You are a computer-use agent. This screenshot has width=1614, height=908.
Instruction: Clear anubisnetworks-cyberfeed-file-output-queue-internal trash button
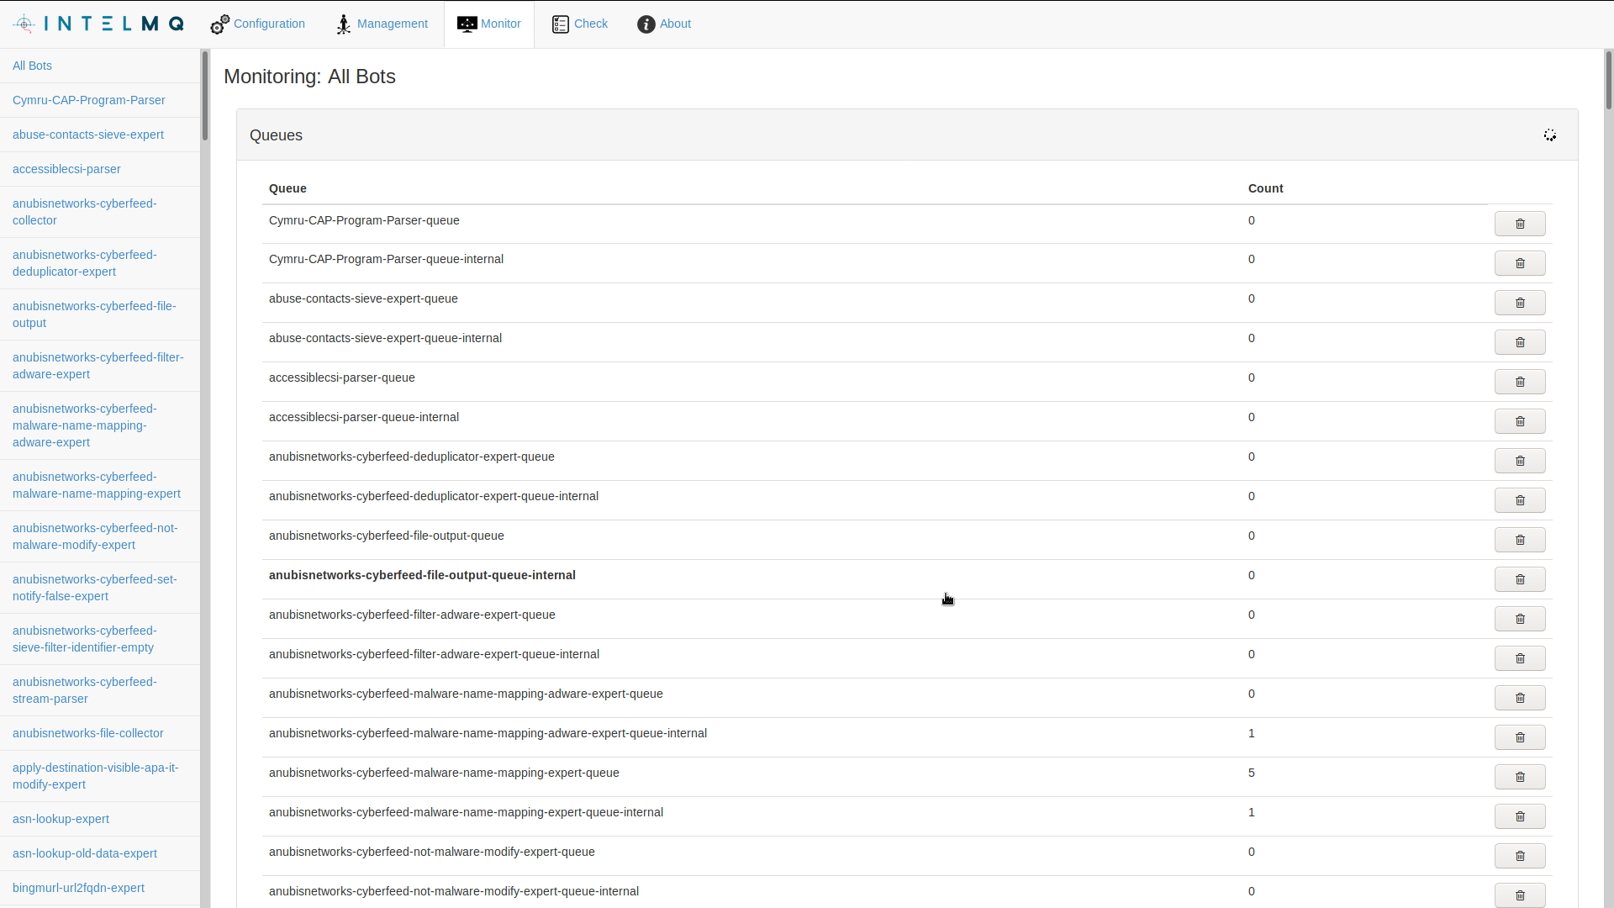[1519, 579]
